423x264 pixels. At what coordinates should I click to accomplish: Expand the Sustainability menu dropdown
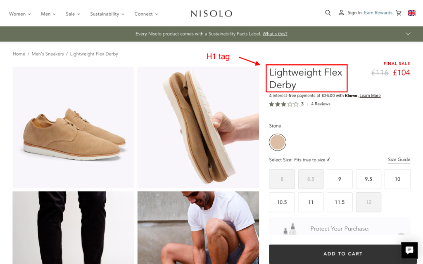[107, 14]
